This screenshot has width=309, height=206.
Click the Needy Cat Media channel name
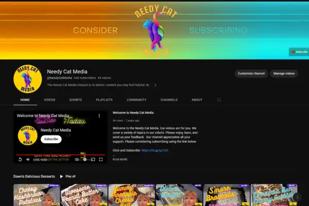coord(67,72)
